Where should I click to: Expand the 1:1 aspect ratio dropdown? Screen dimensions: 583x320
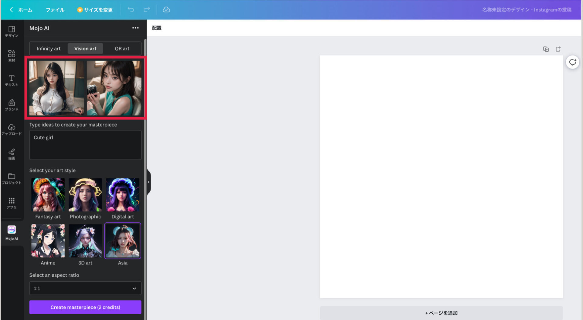pos(85,288)
